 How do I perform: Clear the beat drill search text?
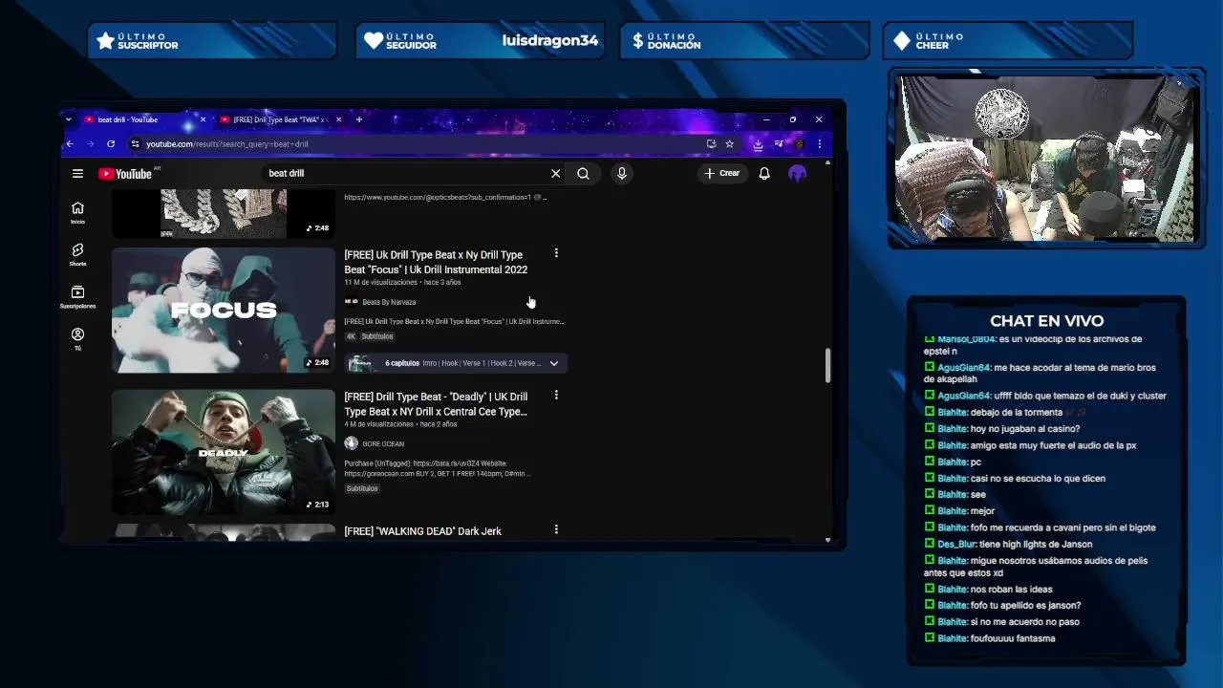[x=555, y=173]
